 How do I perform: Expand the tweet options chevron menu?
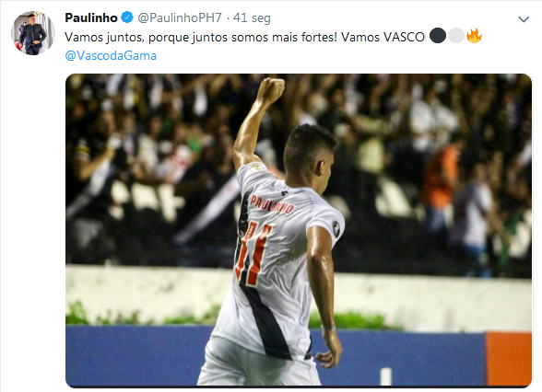pyautogui.click(x=524, y=19)
